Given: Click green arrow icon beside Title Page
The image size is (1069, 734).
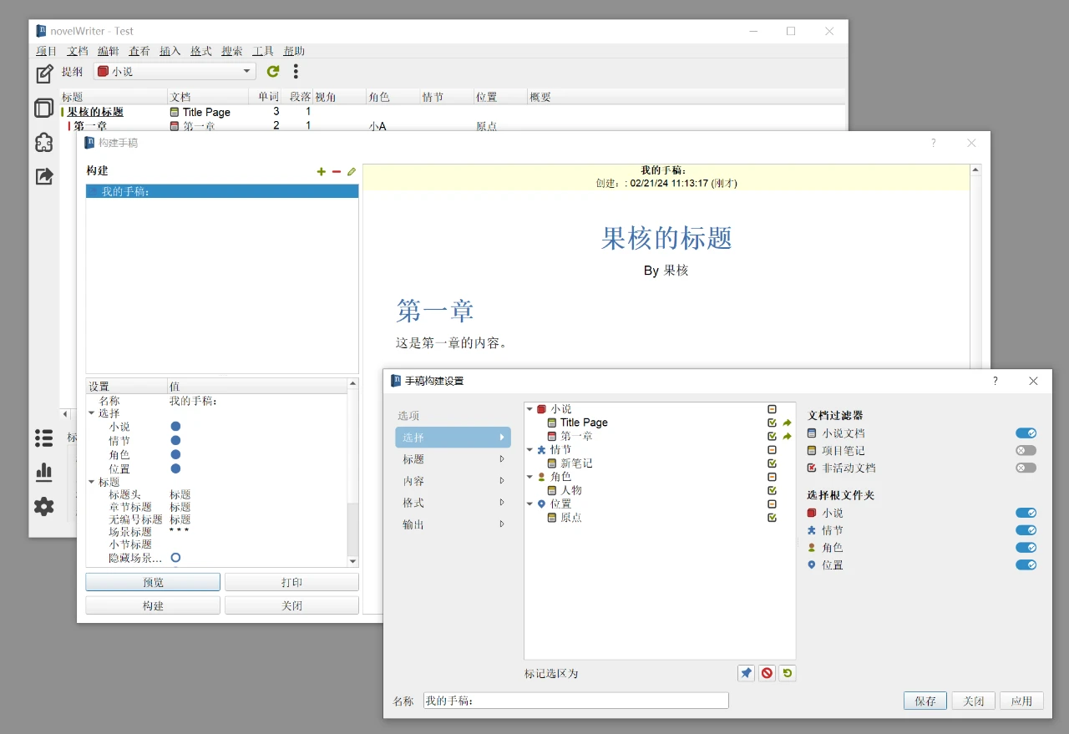Looking at the screenshot, I should pyautogui.click(x=787, y=423).
